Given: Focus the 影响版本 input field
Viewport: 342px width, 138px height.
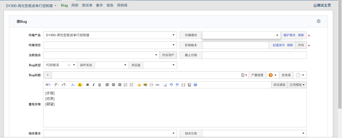Looking at the screenshot, I should pyautogui.click(x=236, y=45).
